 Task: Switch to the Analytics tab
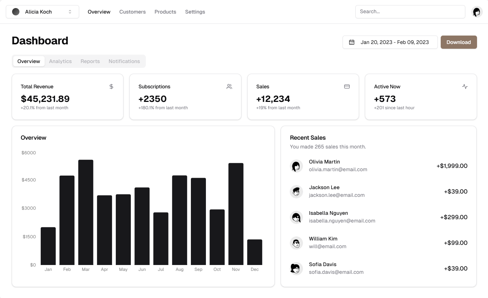[x=60, y=61]
